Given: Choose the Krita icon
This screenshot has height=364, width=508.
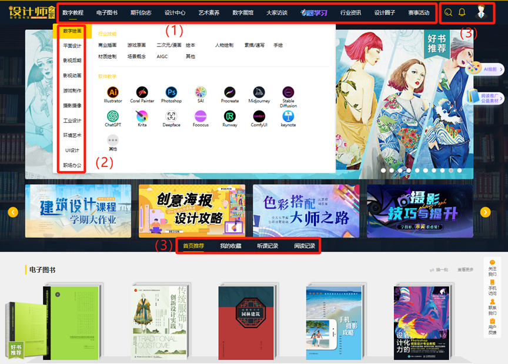Looking at the screenshot, I should [x=142, y=116].
